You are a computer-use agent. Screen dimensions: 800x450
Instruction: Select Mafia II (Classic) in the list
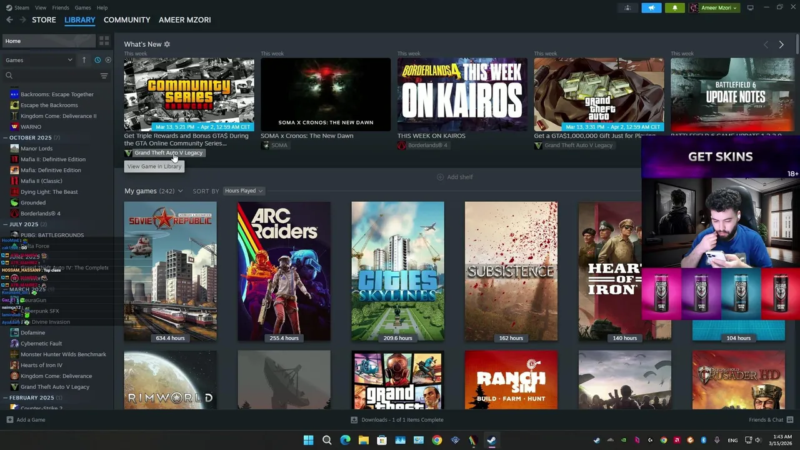point(41,181)
